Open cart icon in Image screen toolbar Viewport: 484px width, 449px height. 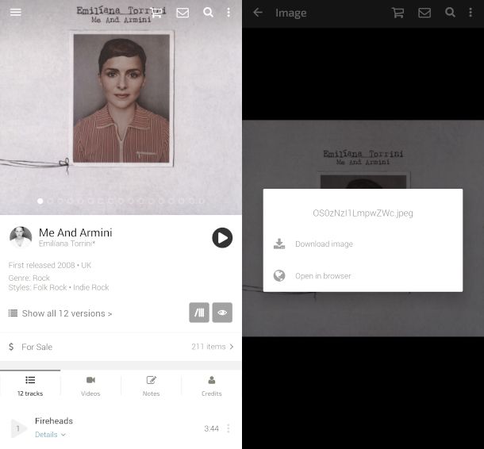pyautogui.click(x=398, y=13)
